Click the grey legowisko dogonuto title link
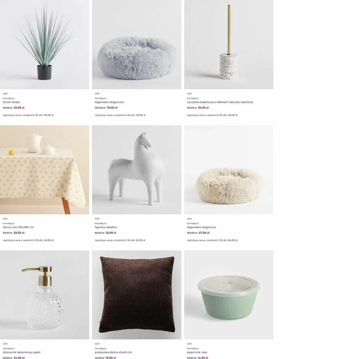357x359 pixels. pyautogui.click(x=109, y=102)
